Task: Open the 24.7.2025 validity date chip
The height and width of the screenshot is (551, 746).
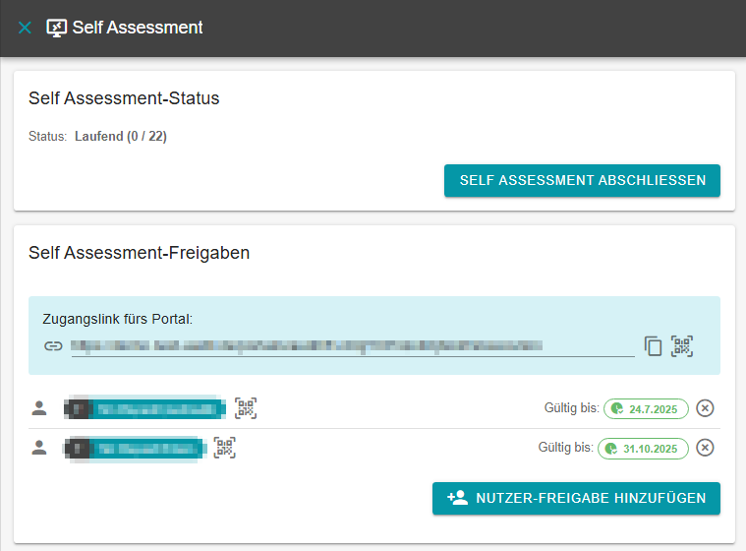Action: (646, 408)
